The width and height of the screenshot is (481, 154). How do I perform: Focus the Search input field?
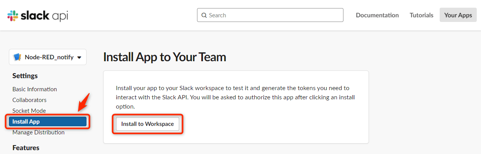(x=270, y=15)
